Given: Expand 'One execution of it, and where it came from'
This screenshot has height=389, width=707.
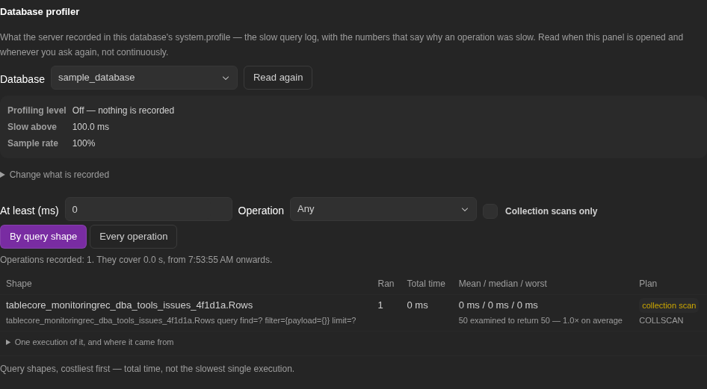Looking at the screenshot, I should point(93,342).
